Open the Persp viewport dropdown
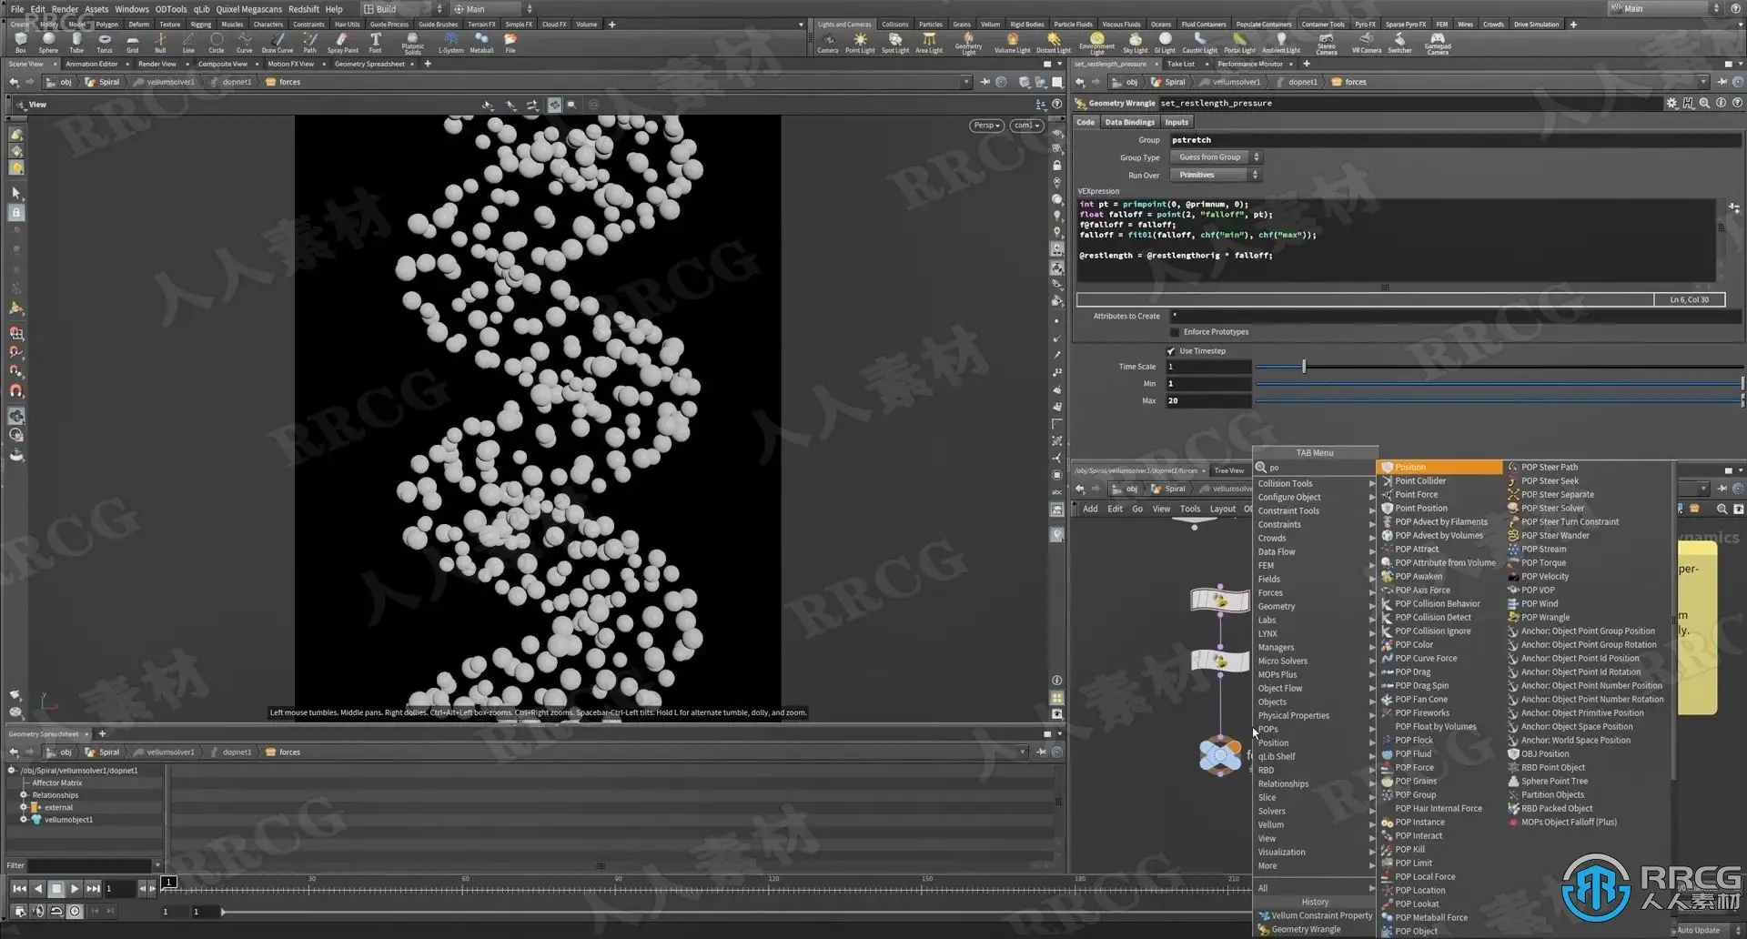 [986, 126]
